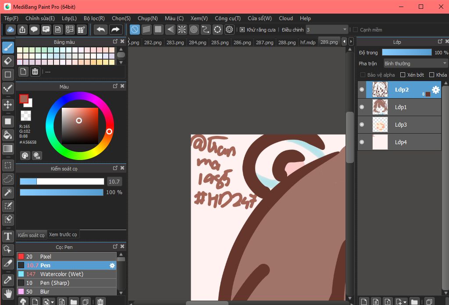Viewport: 449px width, 305px height.
Task: Close the Bảng màu panel
Action: pyautogui.click(x=122, y=42)
